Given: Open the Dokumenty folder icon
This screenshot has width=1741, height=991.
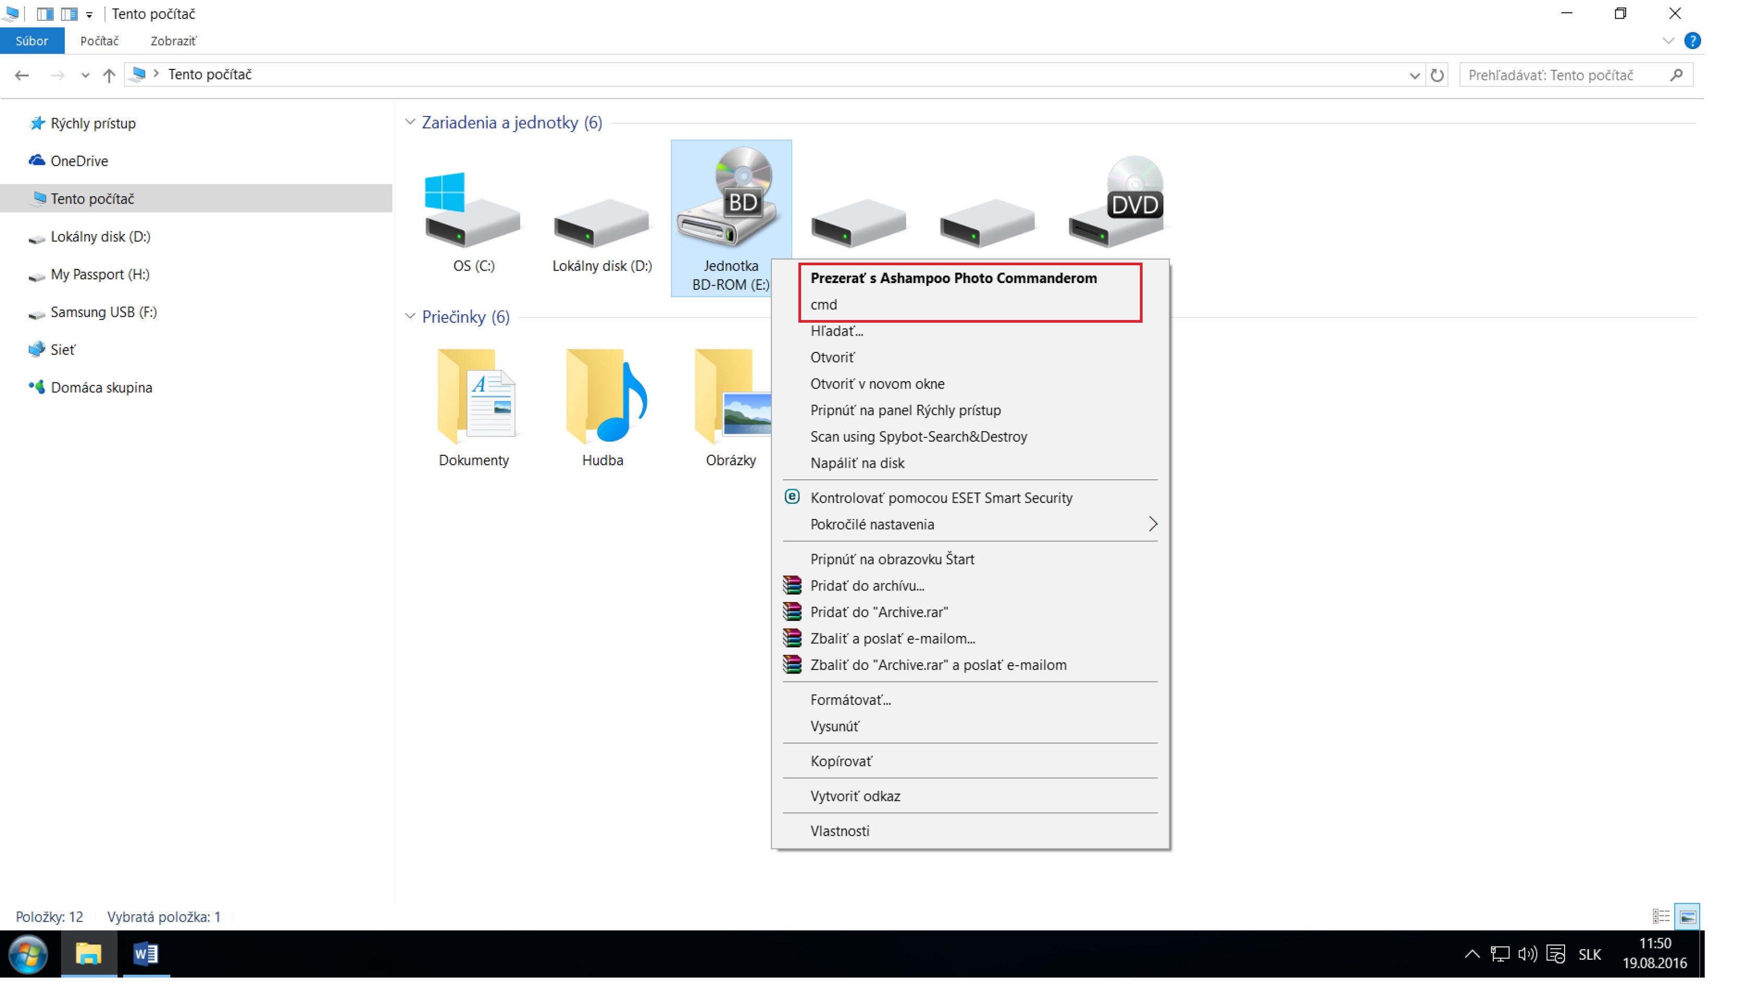Looking at the screenshot, I should coord(474,398).
